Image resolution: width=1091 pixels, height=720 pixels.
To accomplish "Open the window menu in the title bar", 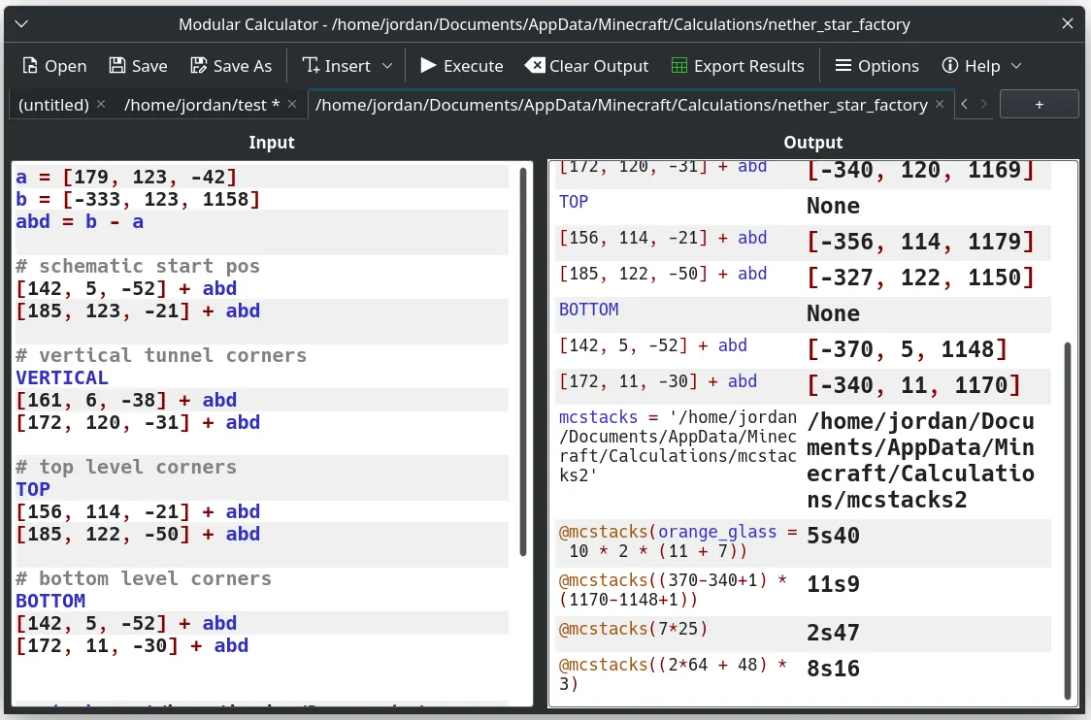I will pyautogui.click(x=23, y=24).
